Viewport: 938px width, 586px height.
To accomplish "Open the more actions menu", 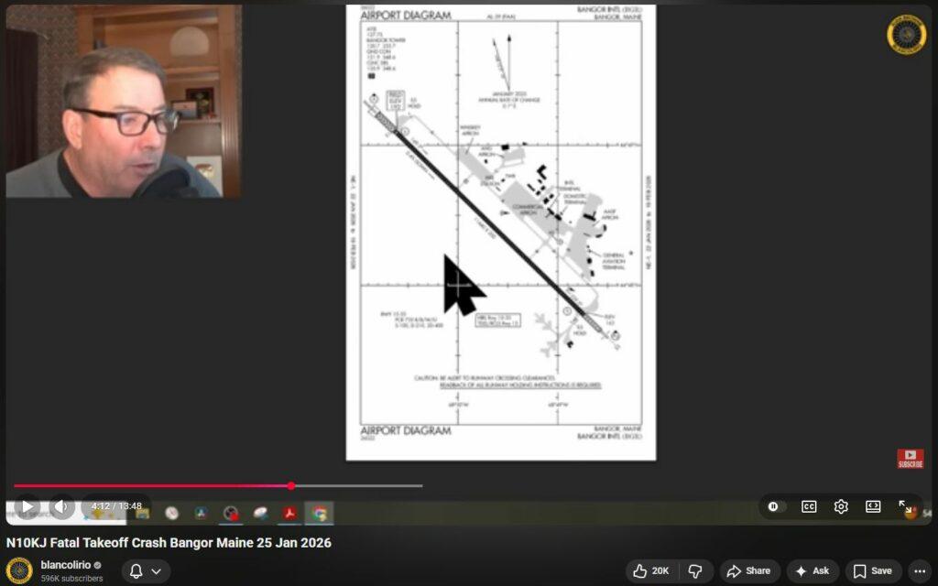I will (x=920, y=570).
